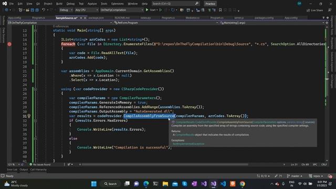Open the repos repository selector
This screenshot has width=336, height=189.
pos(316,176)
